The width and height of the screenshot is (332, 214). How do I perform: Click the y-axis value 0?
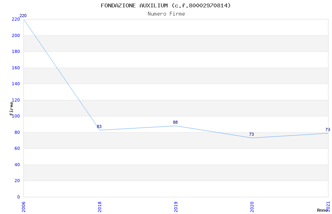18,197
